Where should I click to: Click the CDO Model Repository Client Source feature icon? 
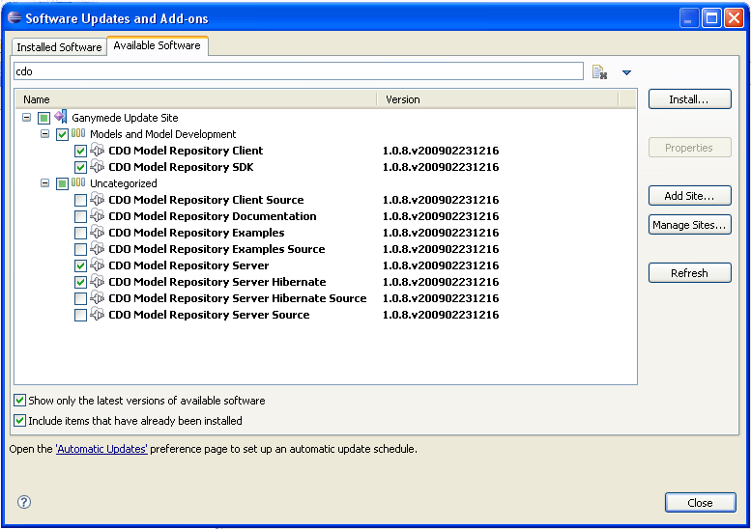(x=98, y=199)
